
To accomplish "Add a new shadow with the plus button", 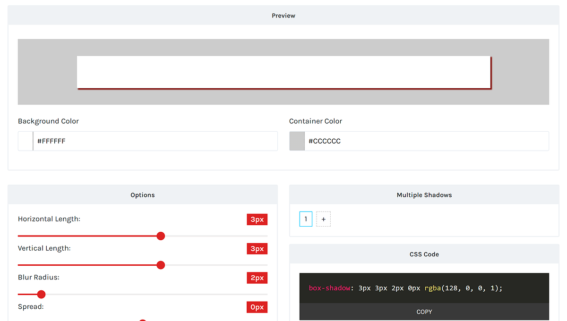I will (323, 219).
